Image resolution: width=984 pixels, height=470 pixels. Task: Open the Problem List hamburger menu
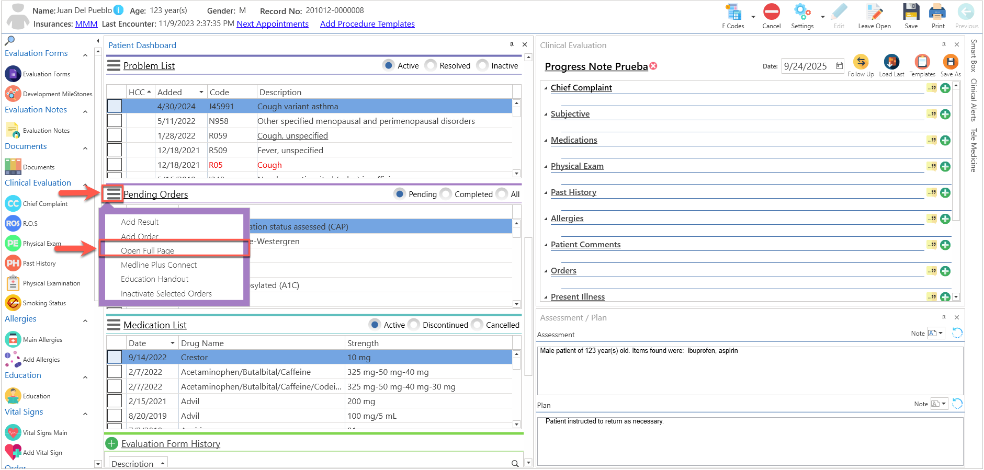coord(114,65)
